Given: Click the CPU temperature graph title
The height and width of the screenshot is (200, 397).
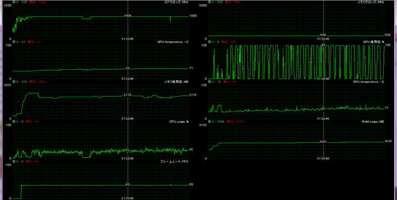Looking at the screenshot, I should [368, 82].
